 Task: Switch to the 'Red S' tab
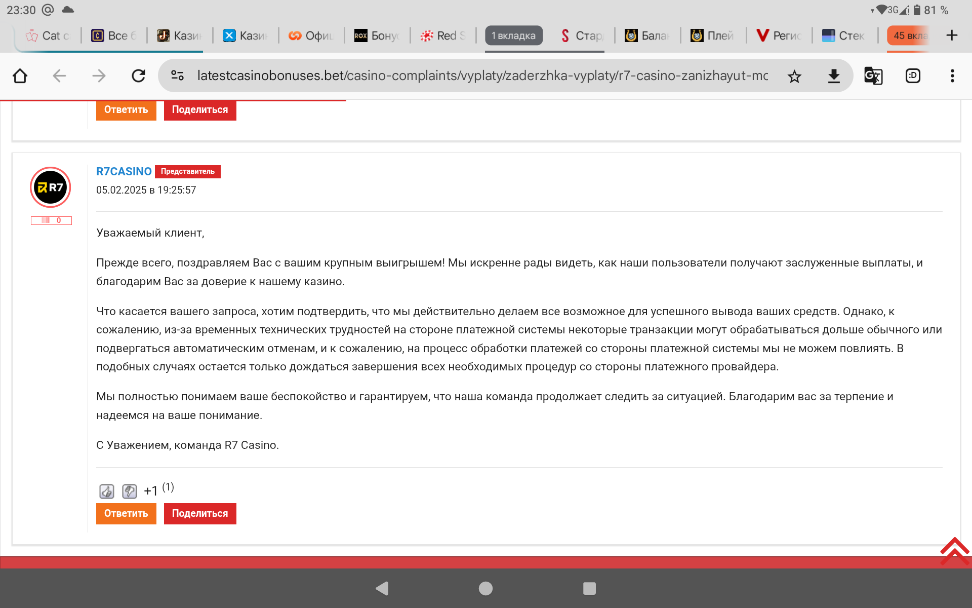[443, 35]
